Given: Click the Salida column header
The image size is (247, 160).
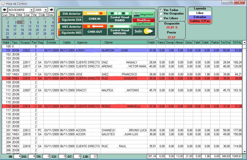Looking at the screenshot, I should pos(67,42).
